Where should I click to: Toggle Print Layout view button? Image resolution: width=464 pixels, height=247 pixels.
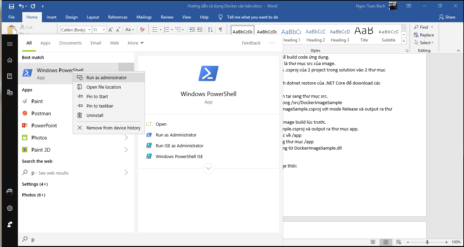386,242
